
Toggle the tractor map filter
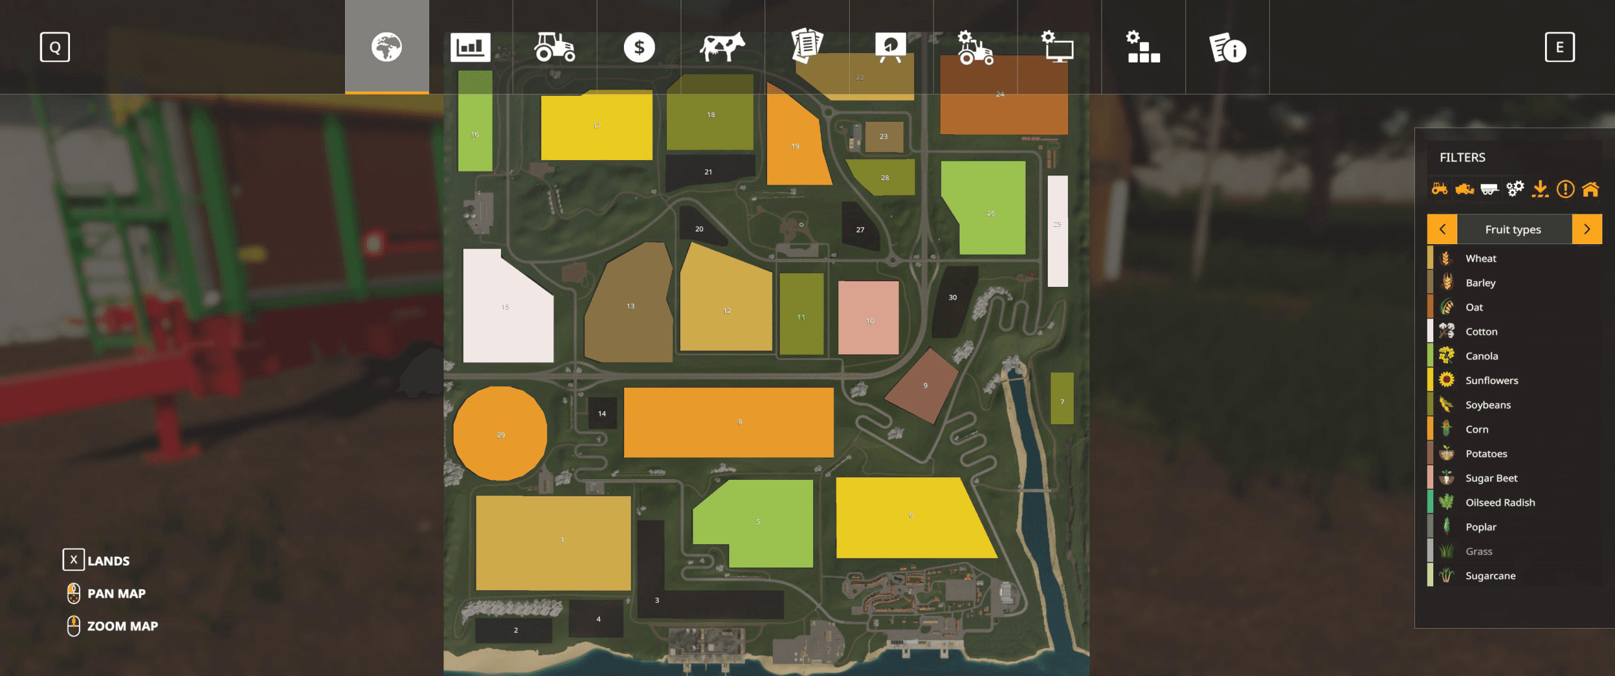point(1440,189)
